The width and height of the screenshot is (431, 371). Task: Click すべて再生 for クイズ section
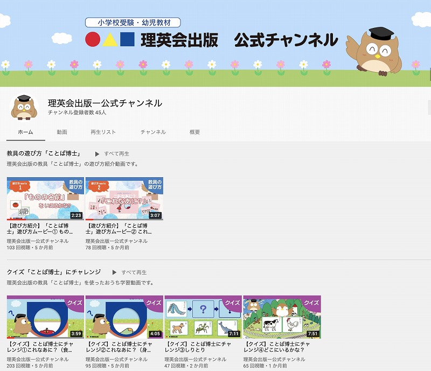(134, 272)
